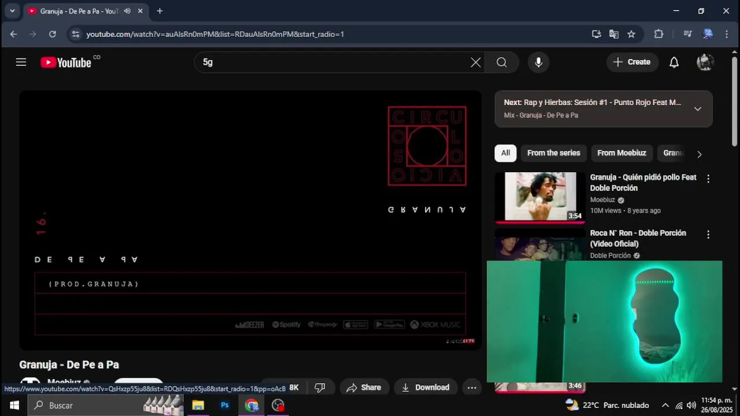Open the weather widget 22°C Parc. nublado
Screen dimensions: 740x416
click(x=607, y=405)
